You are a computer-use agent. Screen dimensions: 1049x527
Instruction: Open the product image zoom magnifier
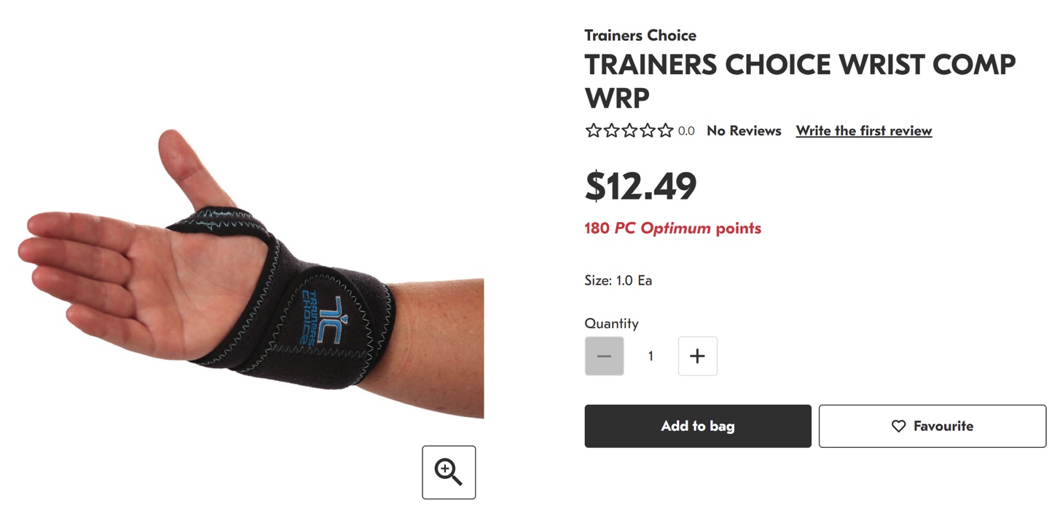coord(449,472)
